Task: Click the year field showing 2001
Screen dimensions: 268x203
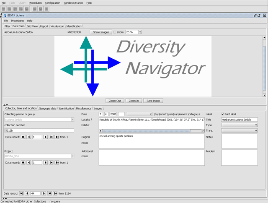Action: tap(113, 114)
